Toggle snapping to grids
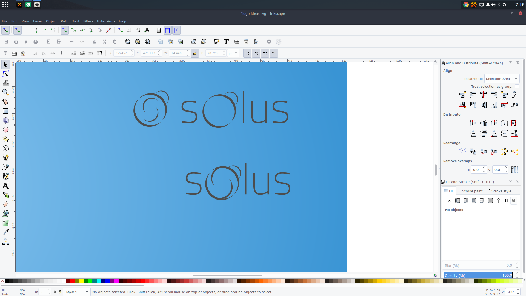Image resolution: width=526 pixels, height=296 pixels. (168, 30)
